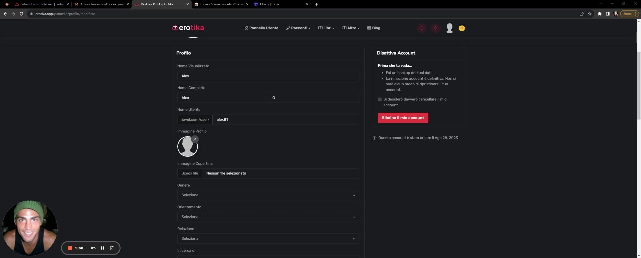Open the messages chat bubble icon
Screen dimensions: 641x258
click(421, 28)
